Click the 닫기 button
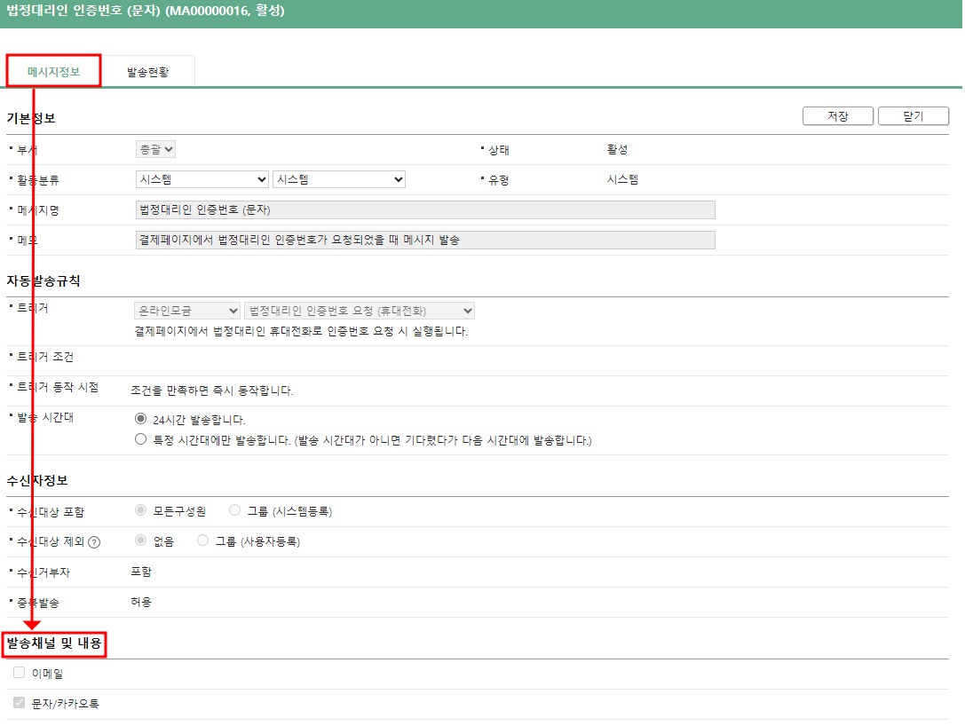Screen dimensions: 965x726 point(913,116)
